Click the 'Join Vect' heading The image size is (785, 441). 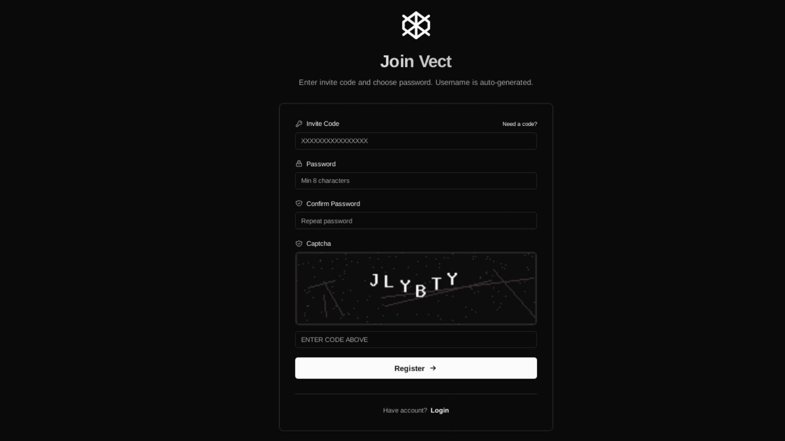click(416, 62)
